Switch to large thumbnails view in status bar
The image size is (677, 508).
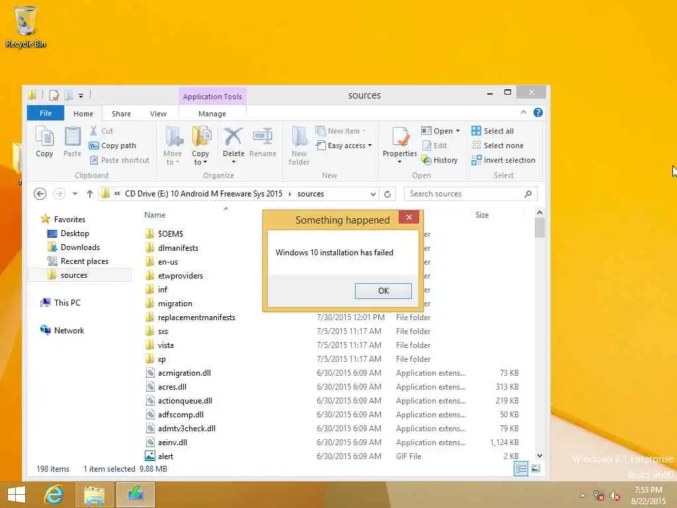(536, 469)
